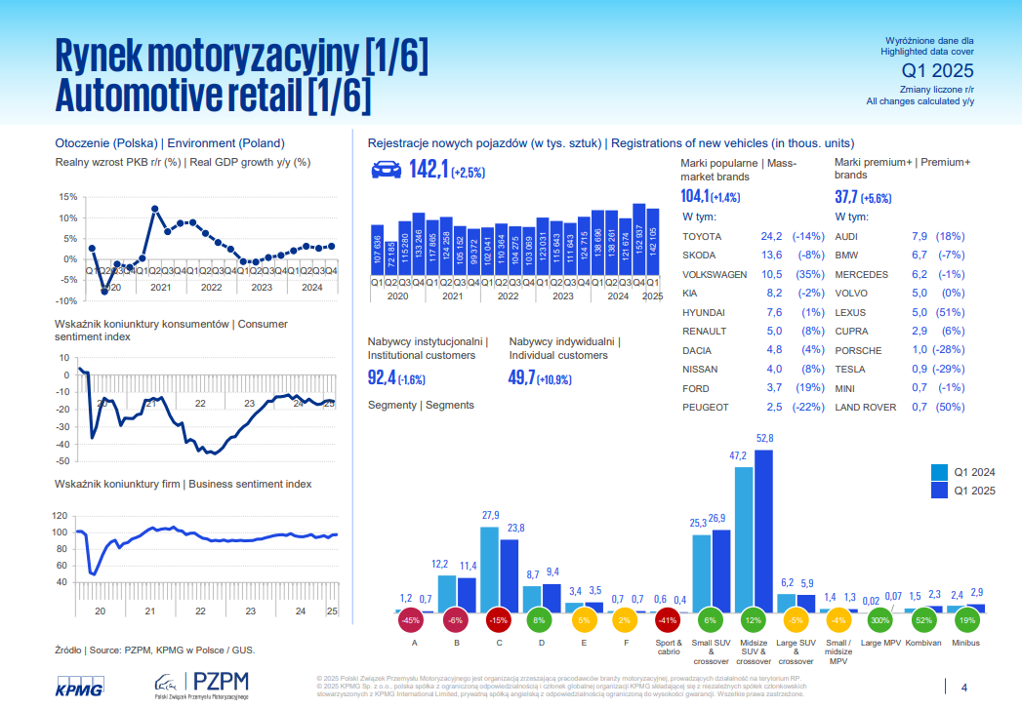Click the 'Segmenty | Segments' heading
1022x709 pixels.
pos(421,405)
